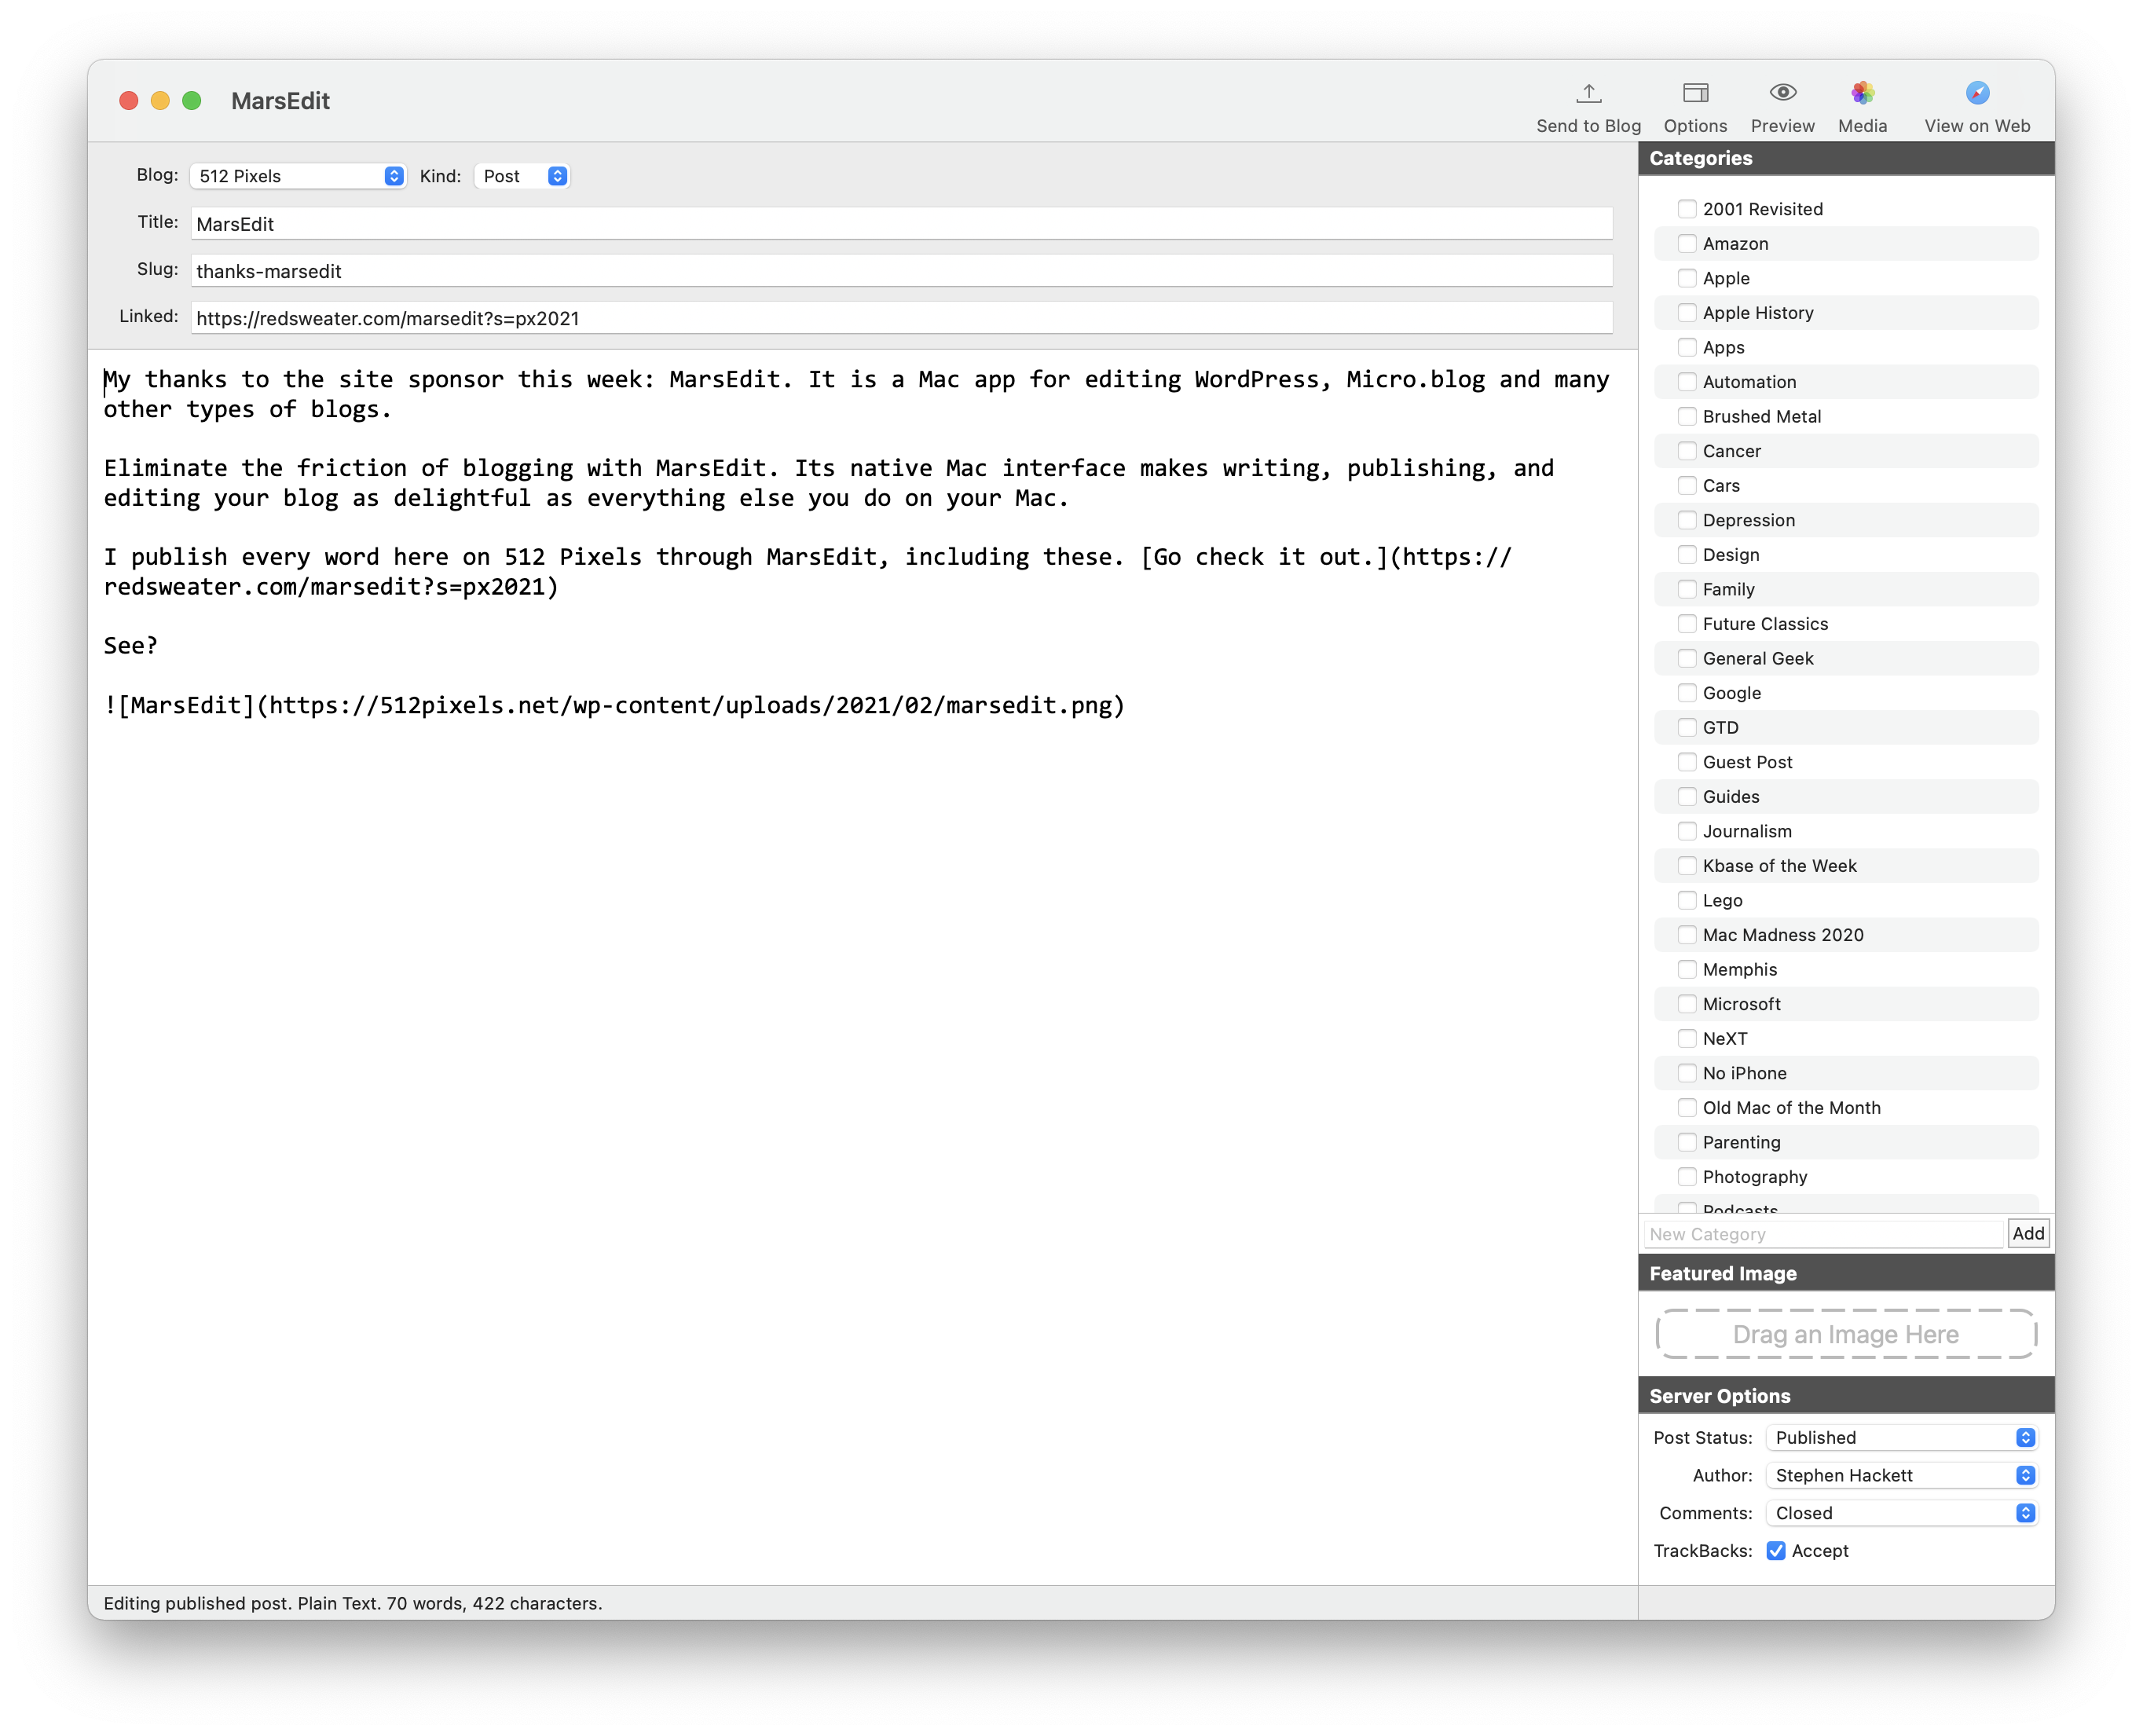Enable the Apple History category

[1687, 312]
